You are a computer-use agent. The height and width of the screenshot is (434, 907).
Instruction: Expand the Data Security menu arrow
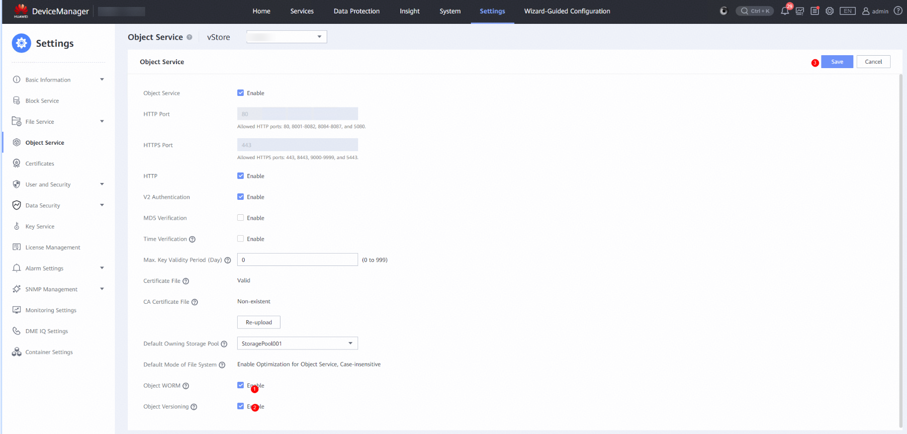click(102, 205)
